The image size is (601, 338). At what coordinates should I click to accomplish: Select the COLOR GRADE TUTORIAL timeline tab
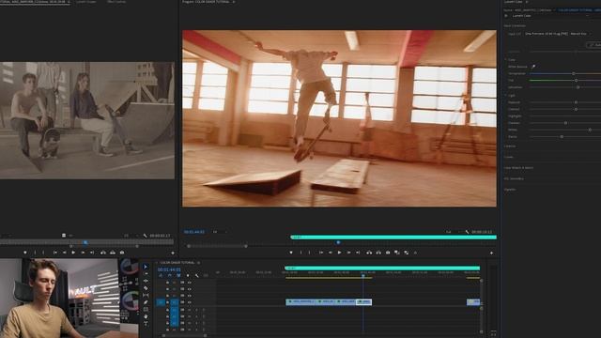click(177, 263)
